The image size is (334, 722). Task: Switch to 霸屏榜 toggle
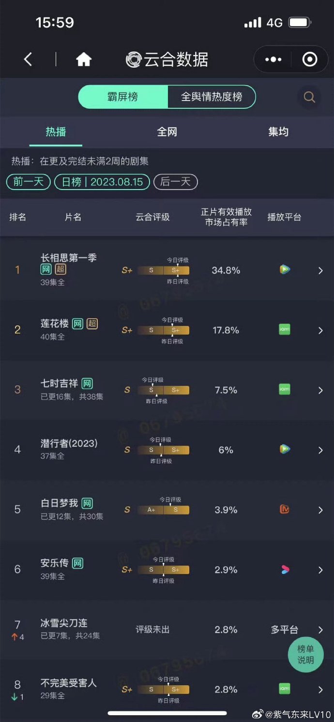click(123, 97)
